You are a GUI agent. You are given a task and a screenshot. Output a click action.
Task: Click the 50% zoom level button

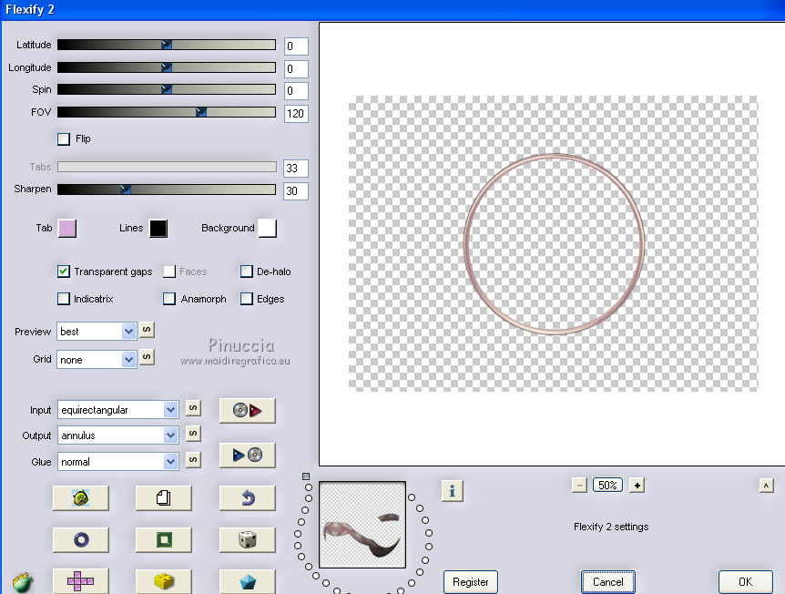(607, 486)
